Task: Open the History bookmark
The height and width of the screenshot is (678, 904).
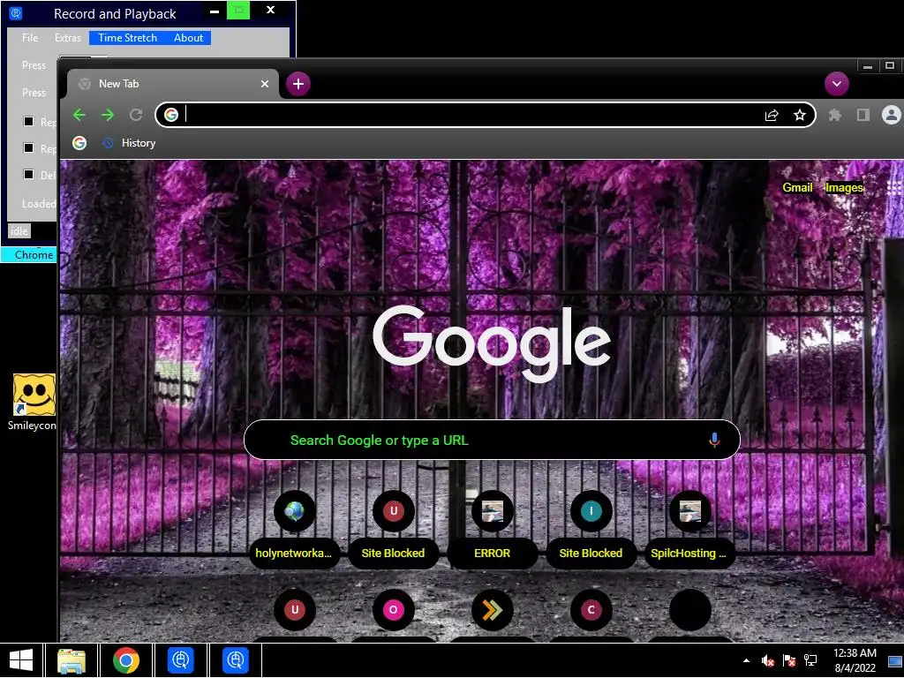Action: 129,143
